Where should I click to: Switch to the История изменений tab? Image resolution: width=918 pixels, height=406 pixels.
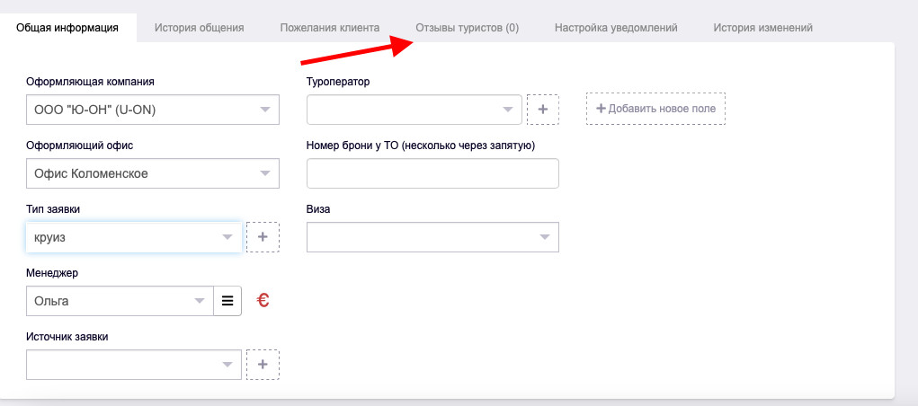click(x=762, y=28)
